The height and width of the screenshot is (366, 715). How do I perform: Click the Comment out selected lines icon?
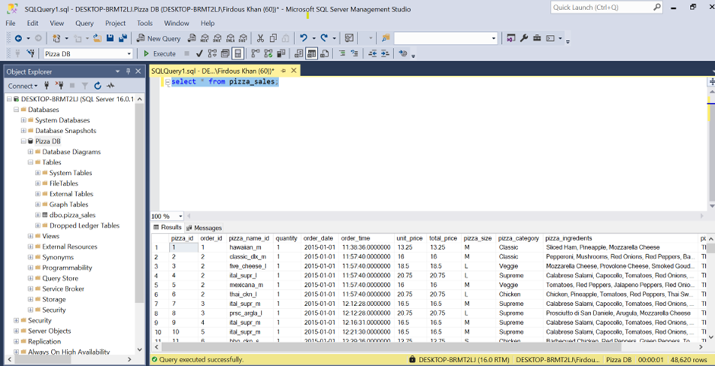[342, 54]
